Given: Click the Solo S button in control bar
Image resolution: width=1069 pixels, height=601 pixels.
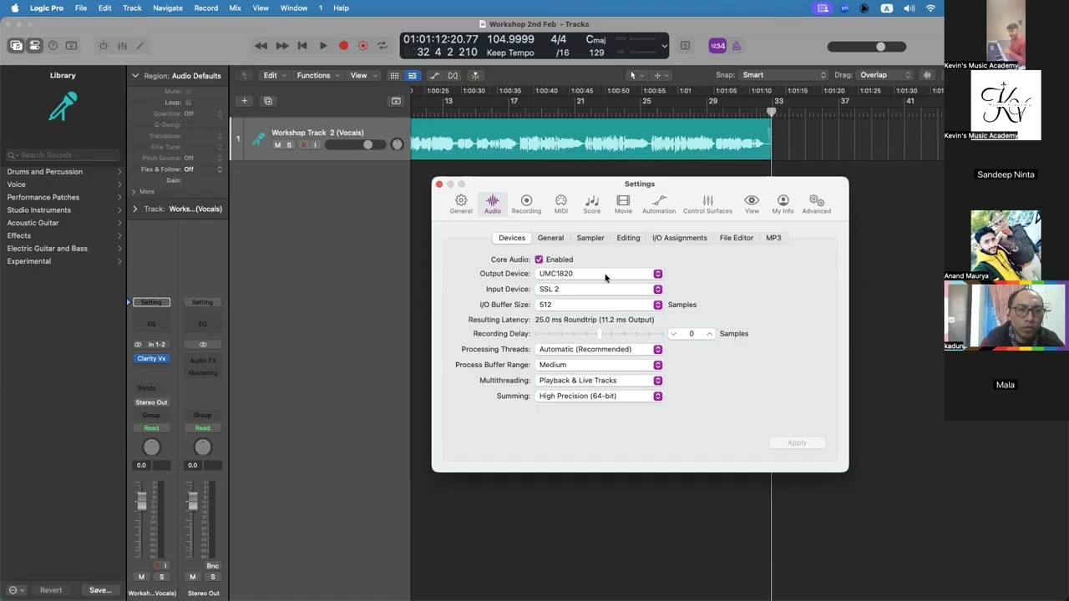Looking at the screenshot, I should point(685,46).
